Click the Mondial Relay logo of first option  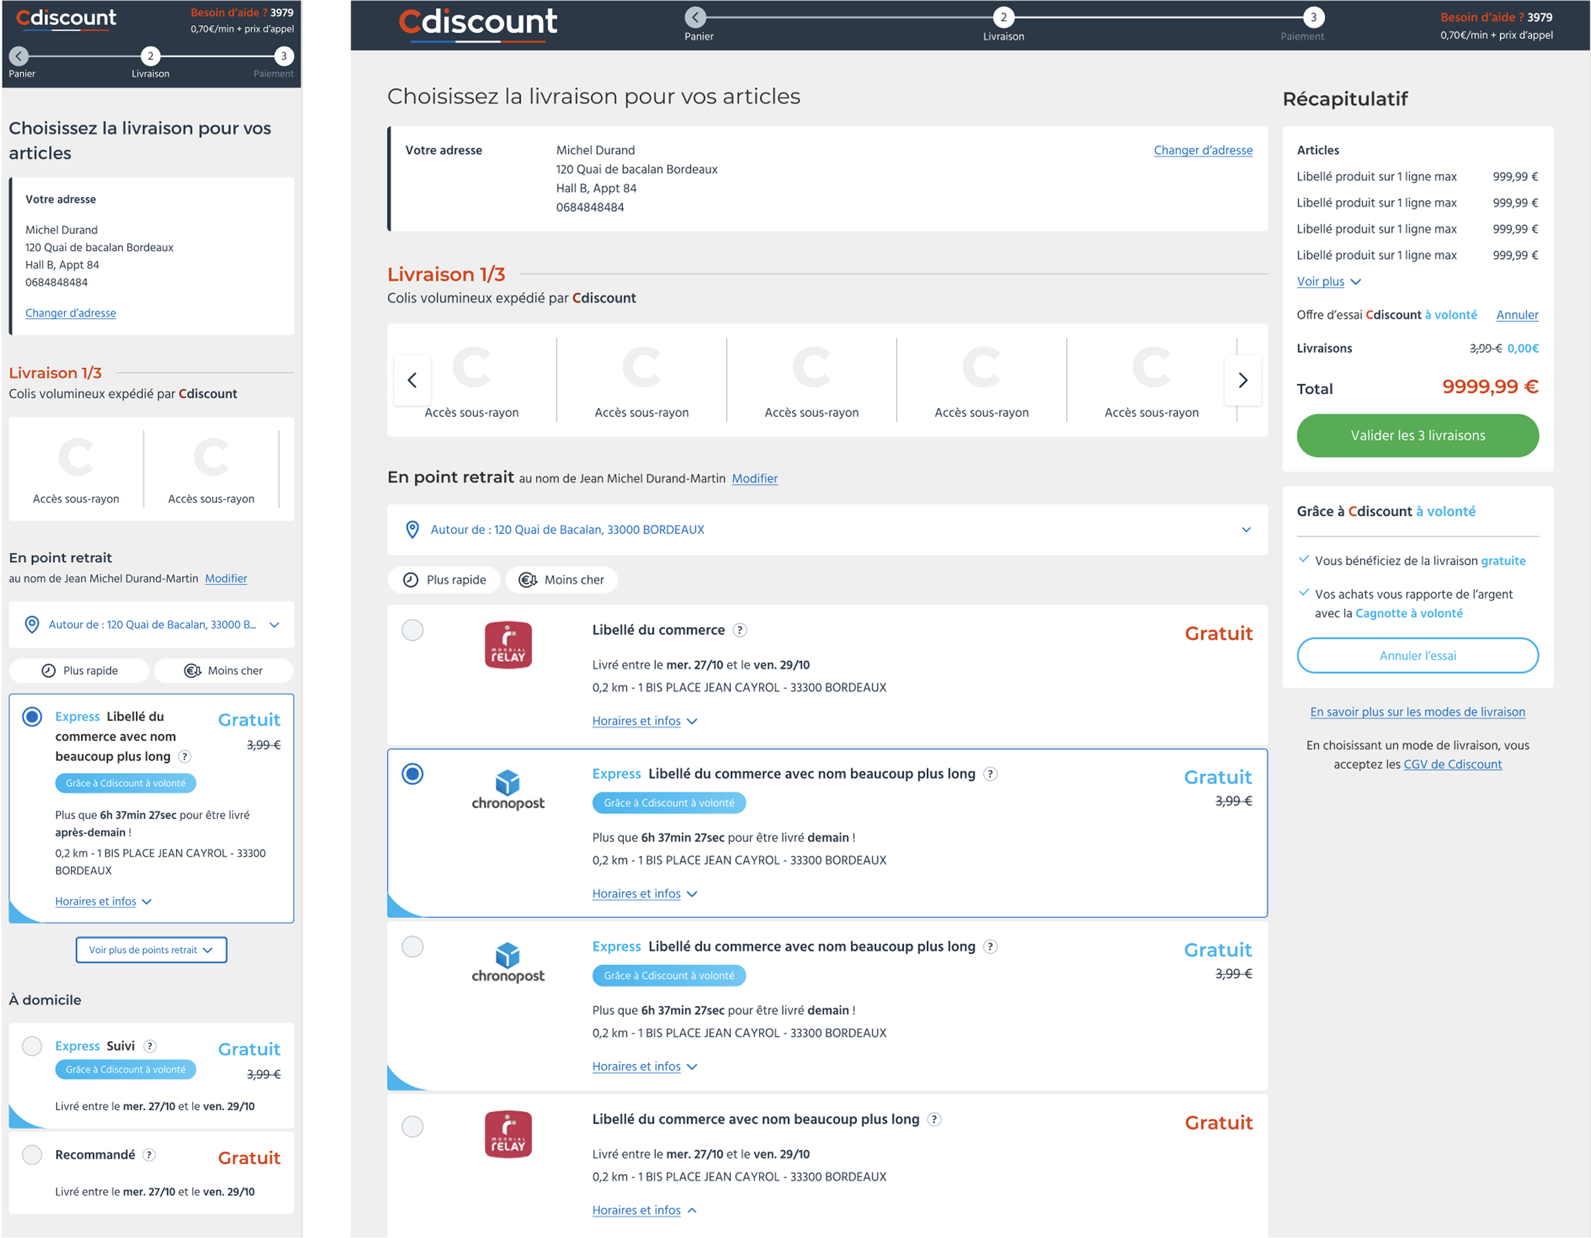[x=508, y=646]
